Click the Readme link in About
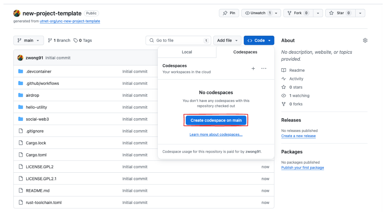 [x=297, y=70]
